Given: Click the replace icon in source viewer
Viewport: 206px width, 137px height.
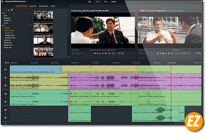Looking at the screenshot, I should 122,53.
